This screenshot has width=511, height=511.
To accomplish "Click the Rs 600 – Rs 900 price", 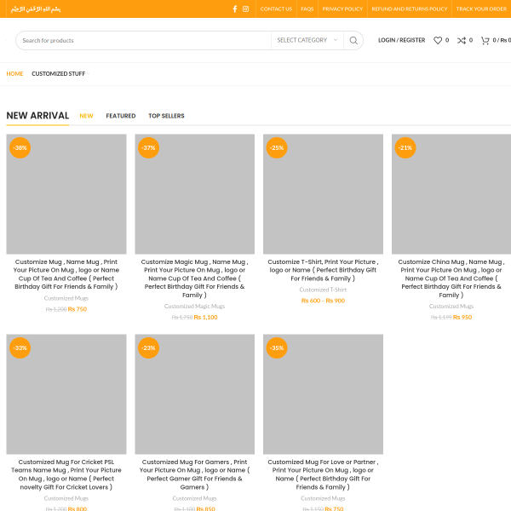I will click(323, 301).
